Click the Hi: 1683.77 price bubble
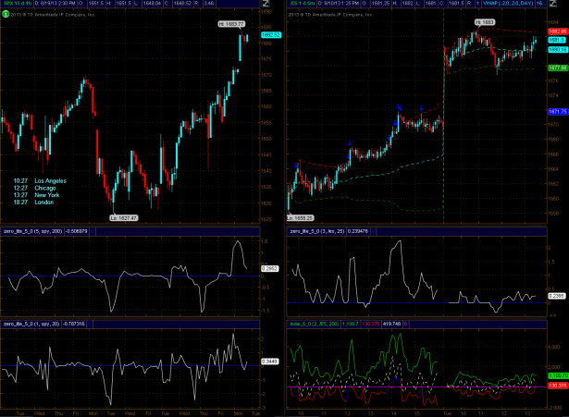Screen dimensions: 569x417 [x=231, y=23]
